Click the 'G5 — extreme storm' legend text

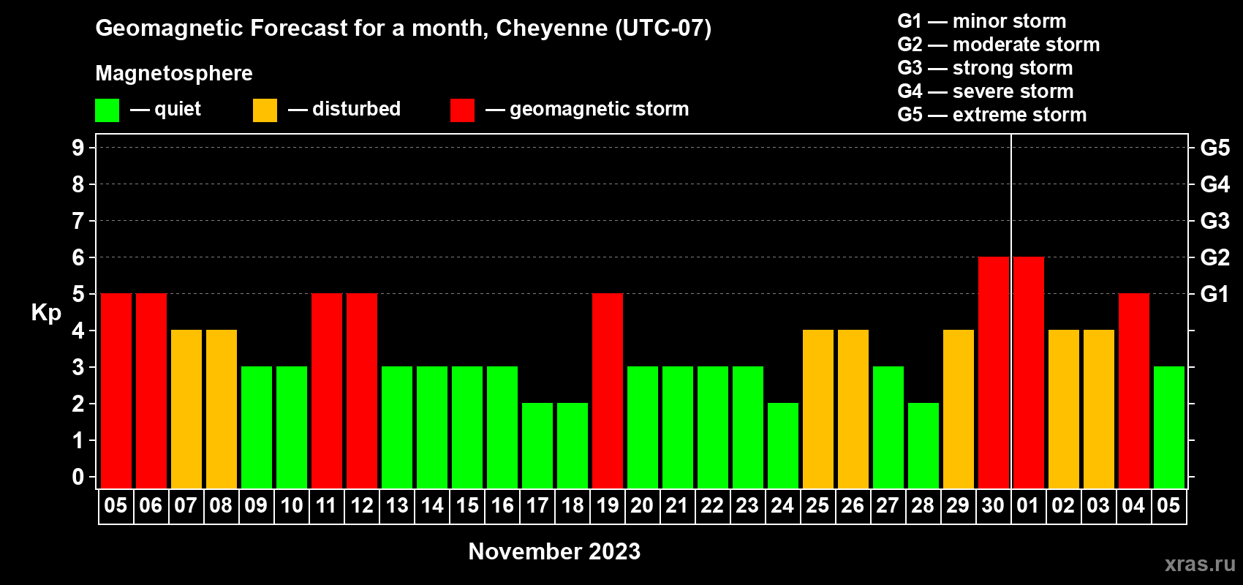coord(991,115)
